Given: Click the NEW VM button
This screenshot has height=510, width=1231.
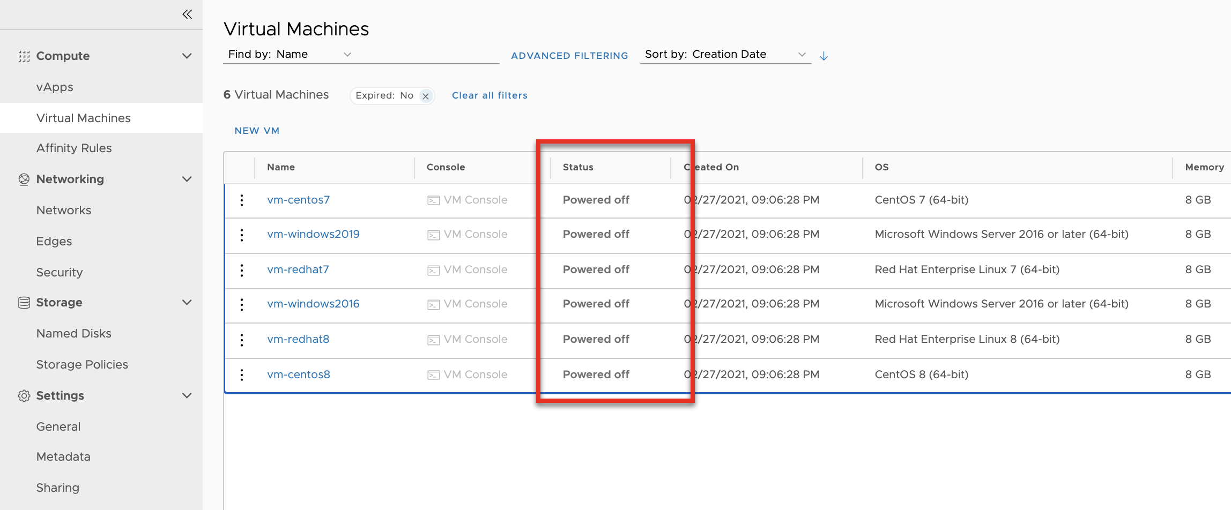Looking at the screenshot, I should pyautogui.click(x=257, y=131).
